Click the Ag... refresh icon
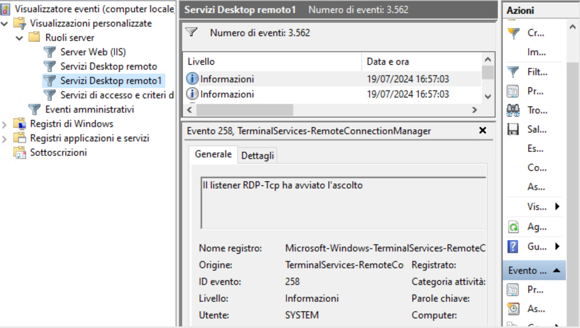The height and width of the screenshot is (328, 580). pos(513,227)
